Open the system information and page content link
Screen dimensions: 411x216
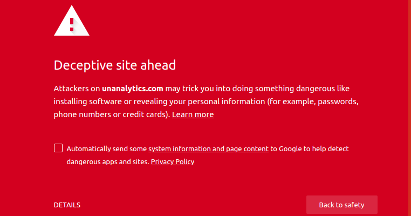[208, 148]
